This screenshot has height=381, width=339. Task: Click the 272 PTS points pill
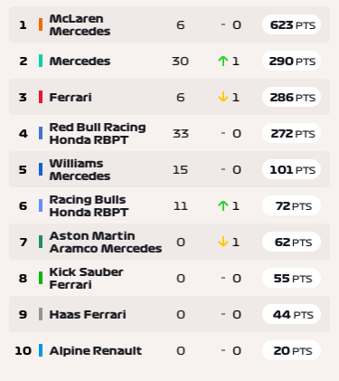tap(291, 133)
